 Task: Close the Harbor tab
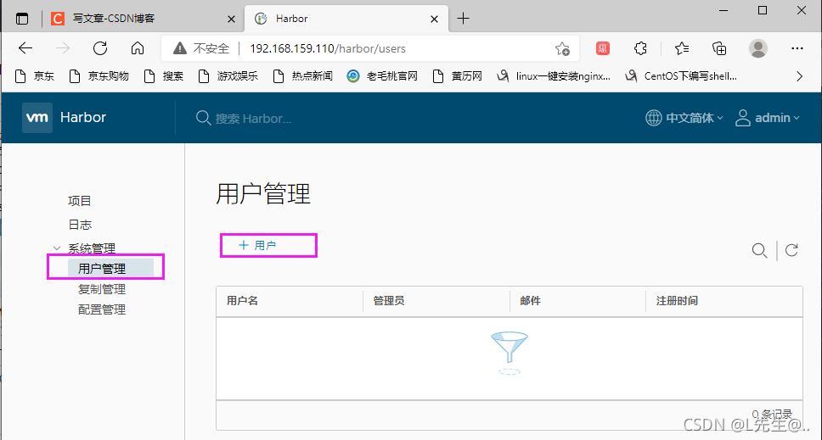[x=434, y=19]
